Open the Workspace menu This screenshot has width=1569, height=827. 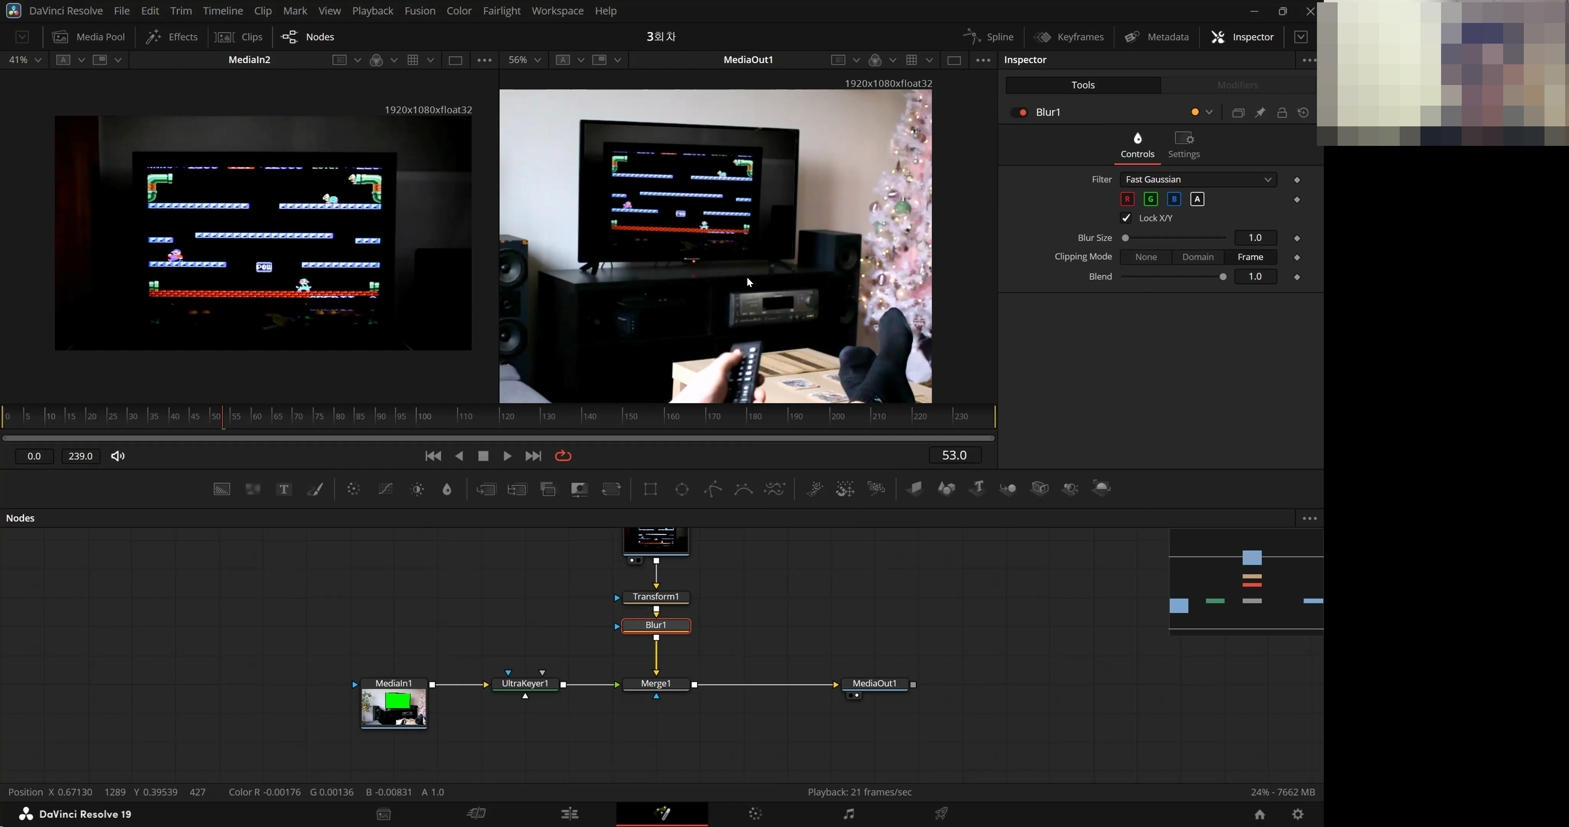point(557,11)
